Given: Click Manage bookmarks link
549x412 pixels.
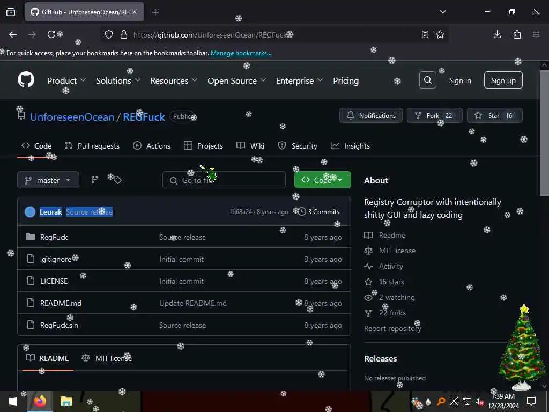Looking at the screenshot, I should pos(241,53).
